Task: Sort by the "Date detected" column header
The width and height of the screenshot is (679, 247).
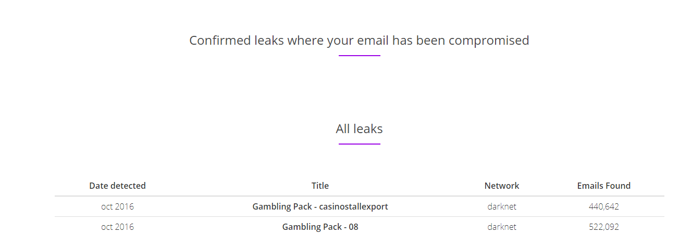Action: click(117, 186)
